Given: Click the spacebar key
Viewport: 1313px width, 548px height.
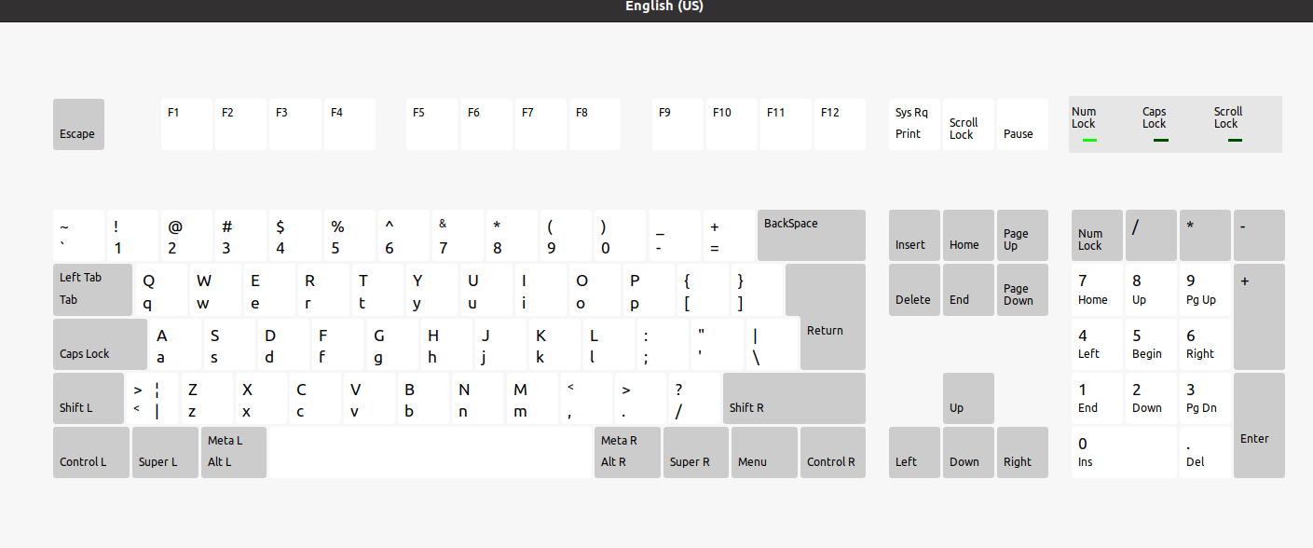Looking at the screenshot, I should [431, 452].
